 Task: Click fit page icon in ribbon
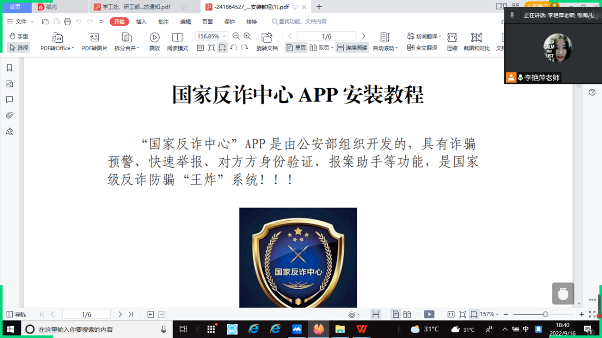(211, 48)
